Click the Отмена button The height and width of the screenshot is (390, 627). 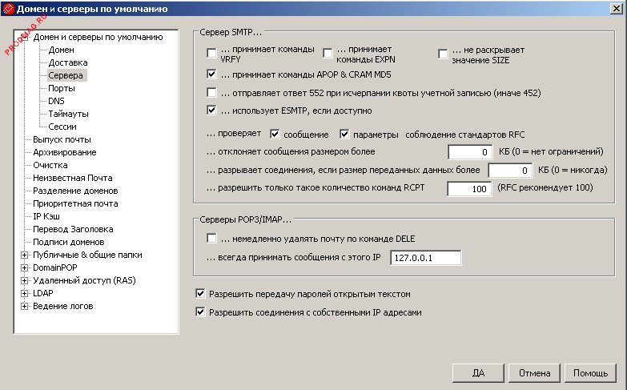pos(534,373)
